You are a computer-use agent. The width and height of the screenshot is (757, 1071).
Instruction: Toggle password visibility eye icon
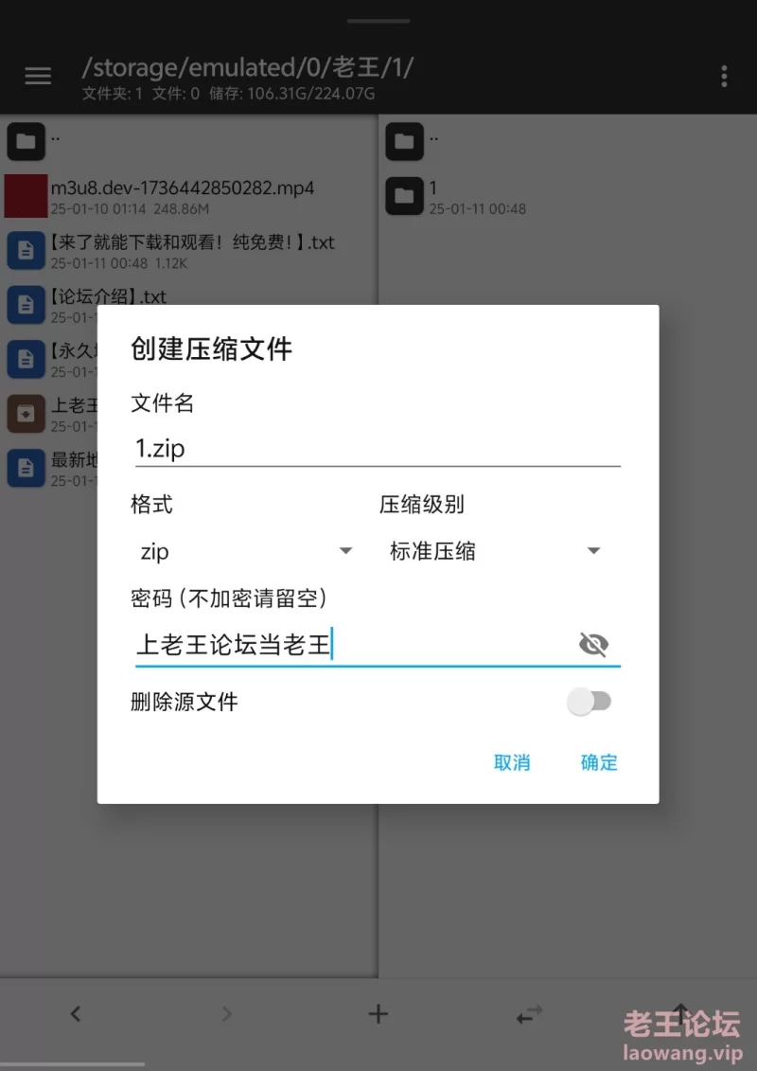pos(593,644)
